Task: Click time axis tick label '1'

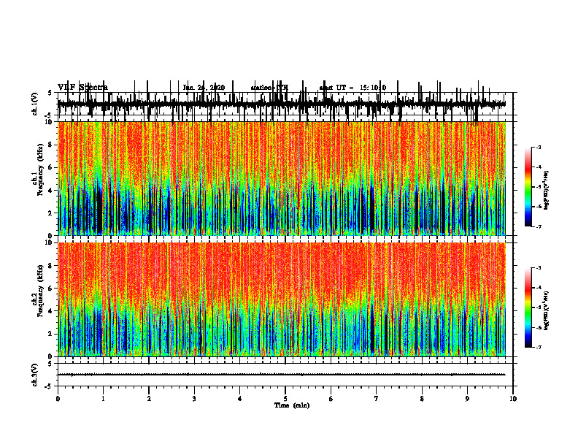Action: [103, 399]
